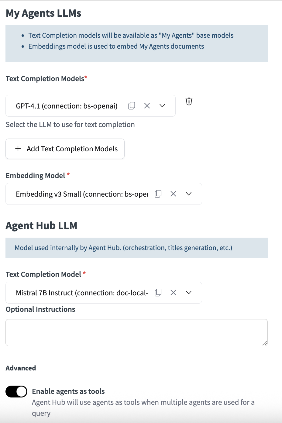This screenshot has width=282, height=423.
Task: Expand the Mistral 7B Instruct dropdown arrow
Action: 189,293
